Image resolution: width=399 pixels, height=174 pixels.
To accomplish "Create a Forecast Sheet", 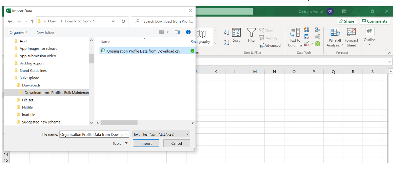I will (352, 37).
